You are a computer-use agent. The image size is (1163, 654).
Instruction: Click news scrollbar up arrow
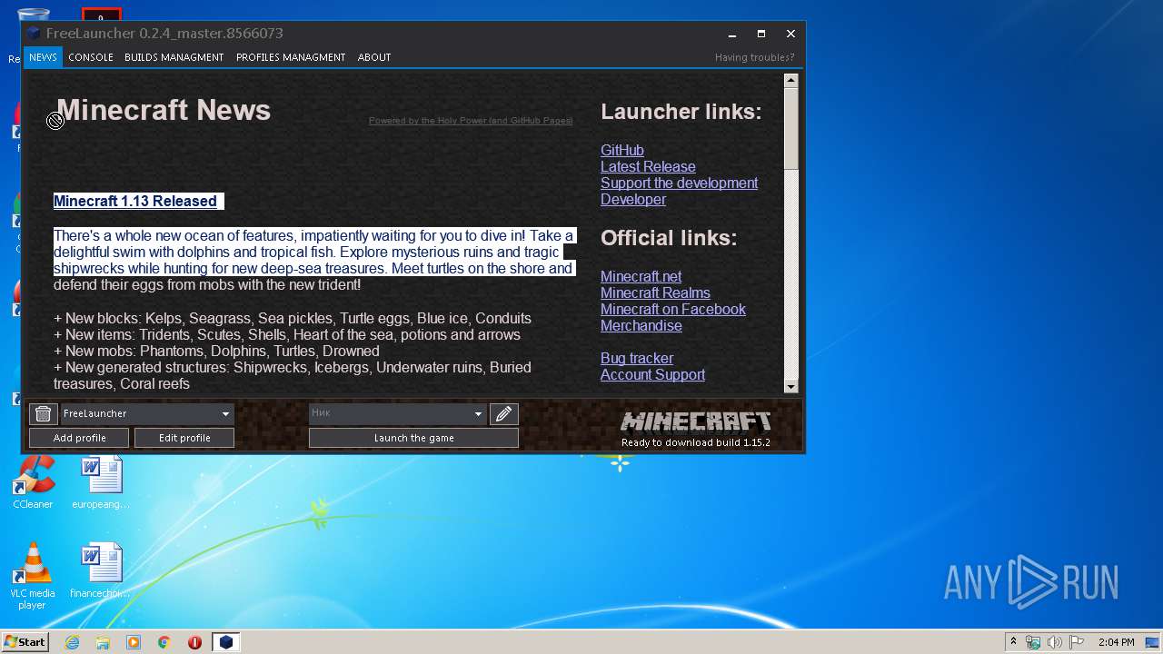pos(790,81)
